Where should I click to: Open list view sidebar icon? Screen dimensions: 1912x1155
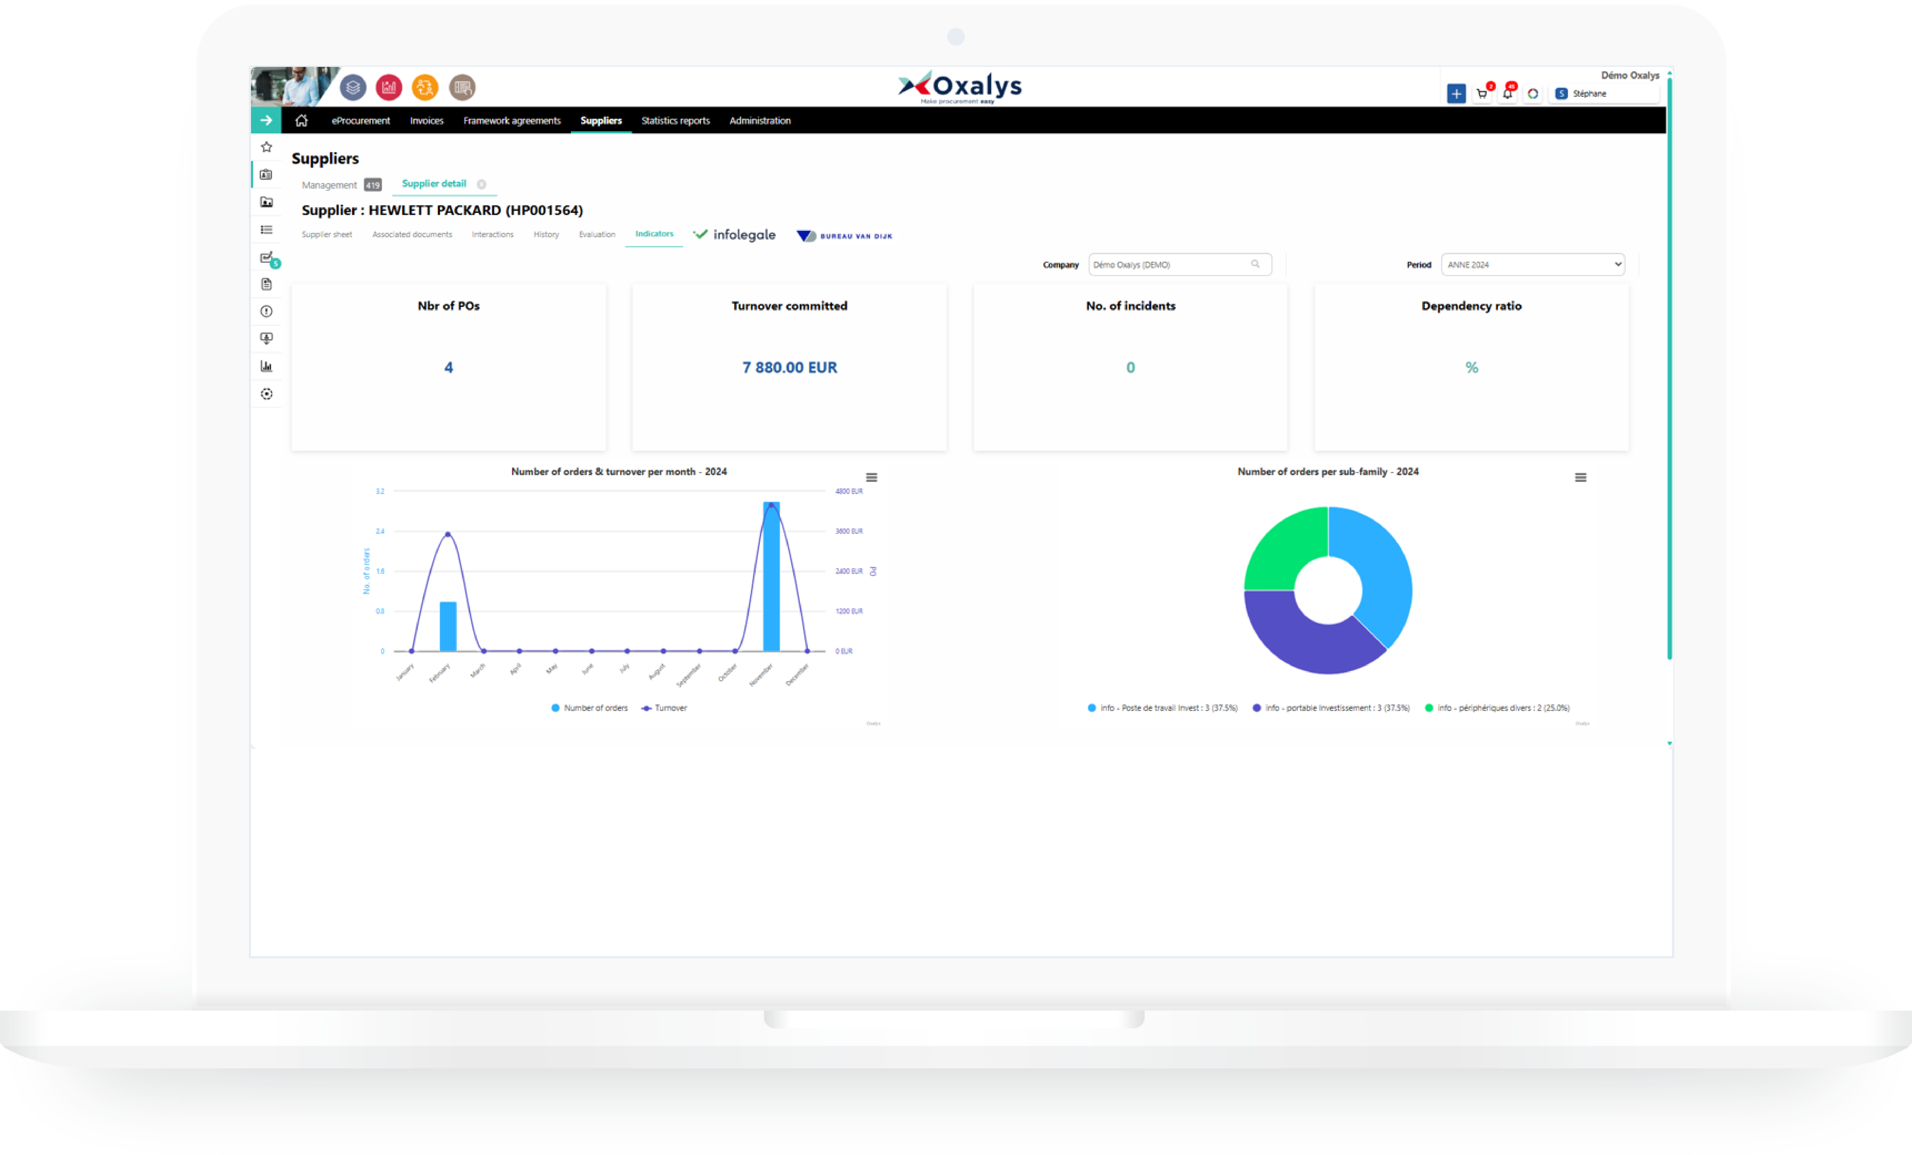click(x=266, y=230)
